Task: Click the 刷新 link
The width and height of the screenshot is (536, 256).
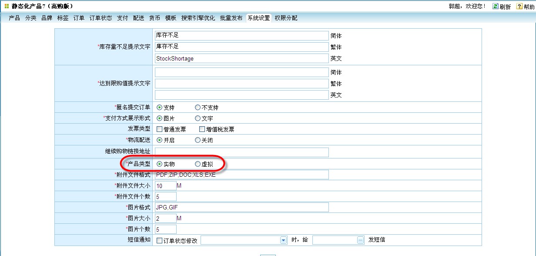Action: 505,7
